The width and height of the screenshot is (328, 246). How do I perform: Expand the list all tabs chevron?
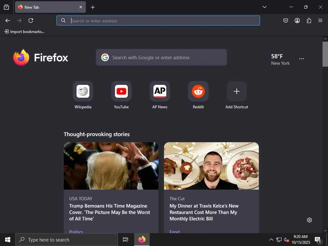(x=264, y=7)
